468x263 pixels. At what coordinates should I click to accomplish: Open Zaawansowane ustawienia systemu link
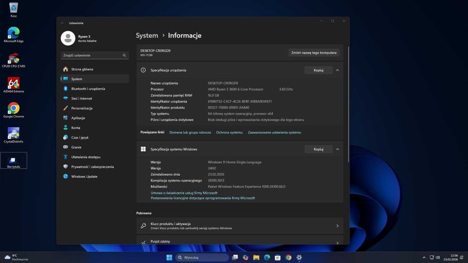(274, 132)
